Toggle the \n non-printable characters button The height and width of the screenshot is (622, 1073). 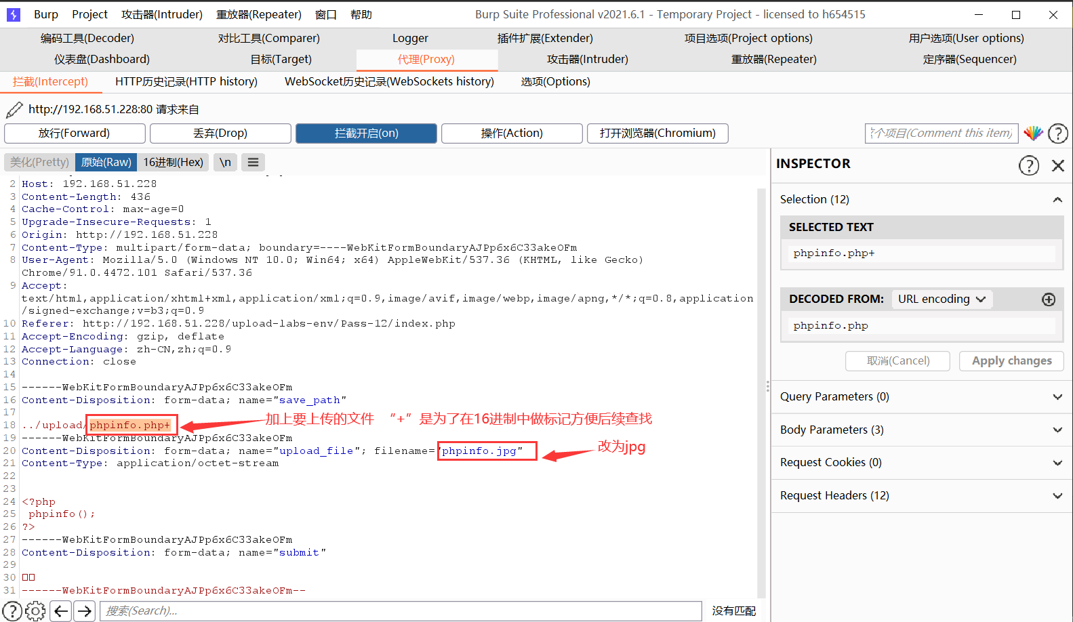(225, 162)
